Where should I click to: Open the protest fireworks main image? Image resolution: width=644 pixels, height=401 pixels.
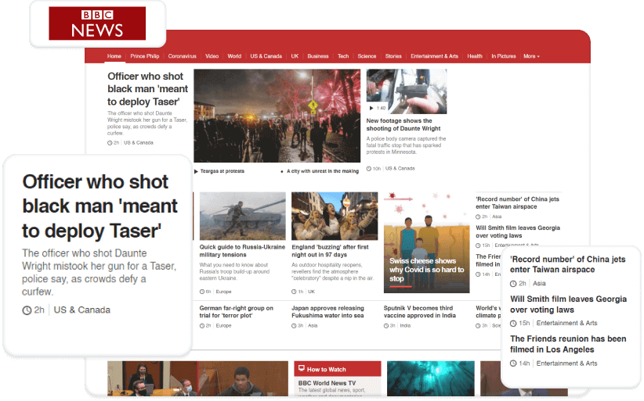pos(277,116)
